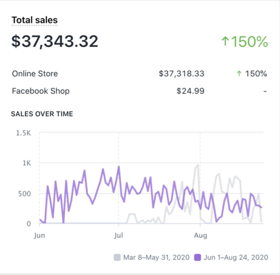Click the gray legend swatch for Mar 8–May 31
280x275 pixels.
117,257
